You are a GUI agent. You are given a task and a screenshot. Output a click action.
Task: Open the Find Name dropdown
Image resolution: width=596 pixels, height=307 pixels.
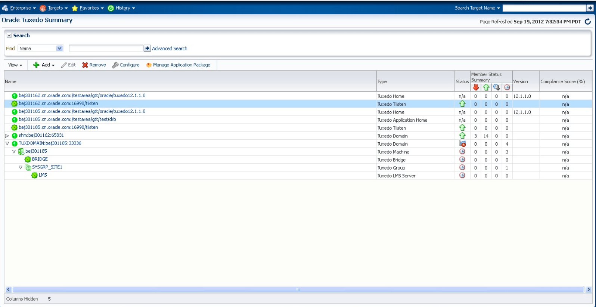coord(41,49)
